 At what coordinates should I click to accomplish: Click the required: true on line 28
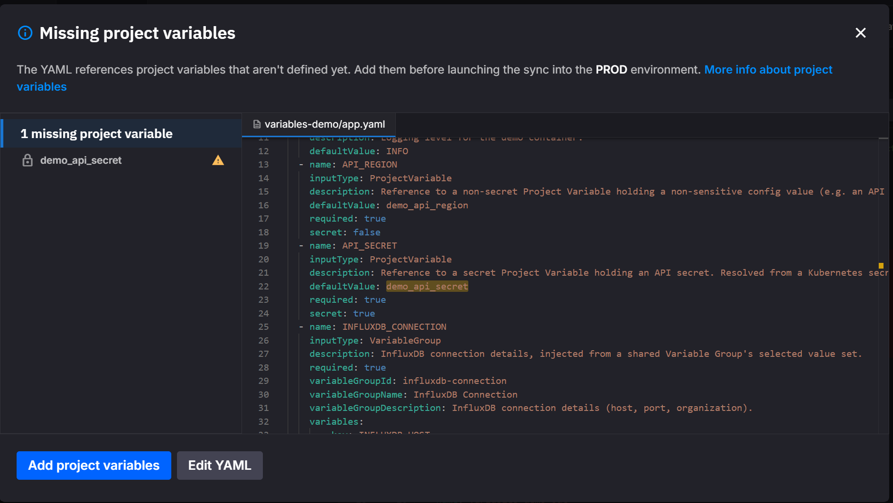pyautogui.click(x=348, y=367)
